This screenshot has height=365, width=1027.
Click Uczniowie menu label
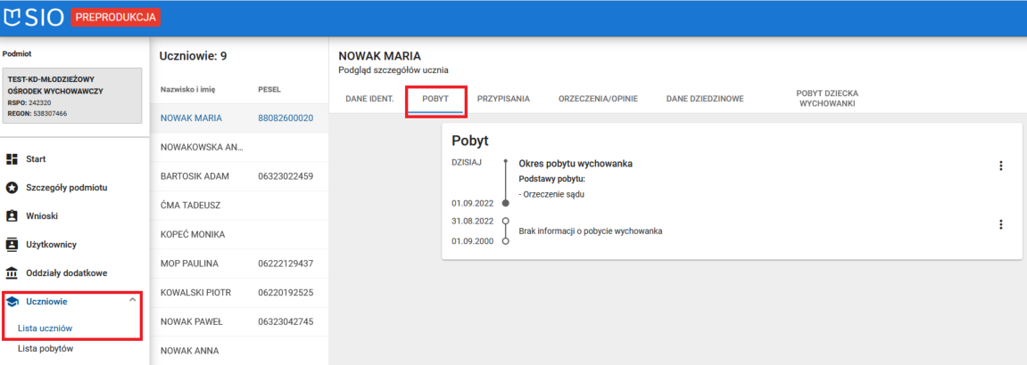coord(46,301)
